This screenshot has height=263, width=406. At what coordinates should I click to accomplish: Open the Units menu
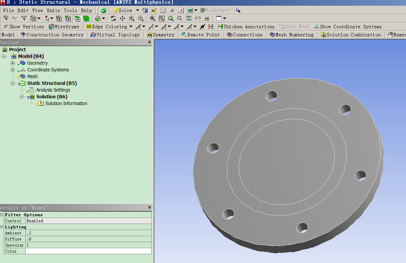coord(53,10)
